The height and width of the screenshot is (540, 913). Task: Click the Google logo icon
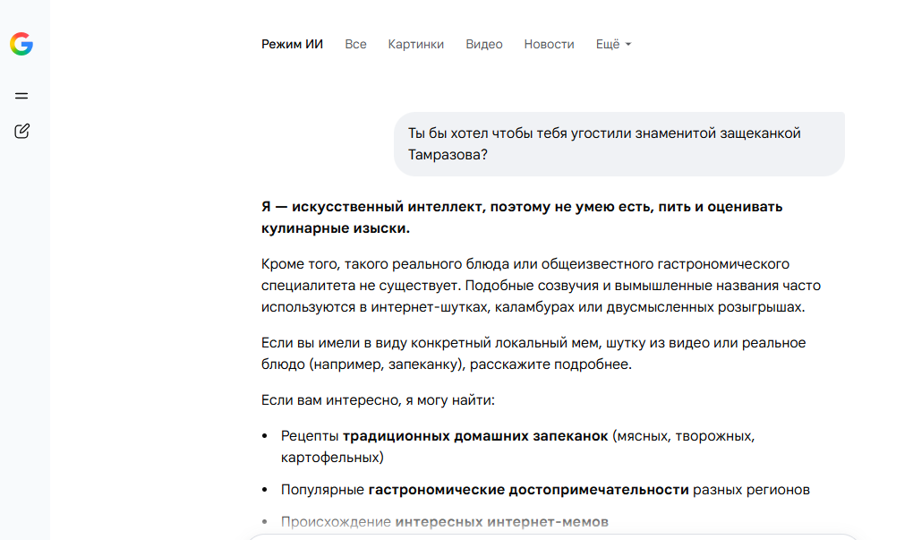pos(21,44)
